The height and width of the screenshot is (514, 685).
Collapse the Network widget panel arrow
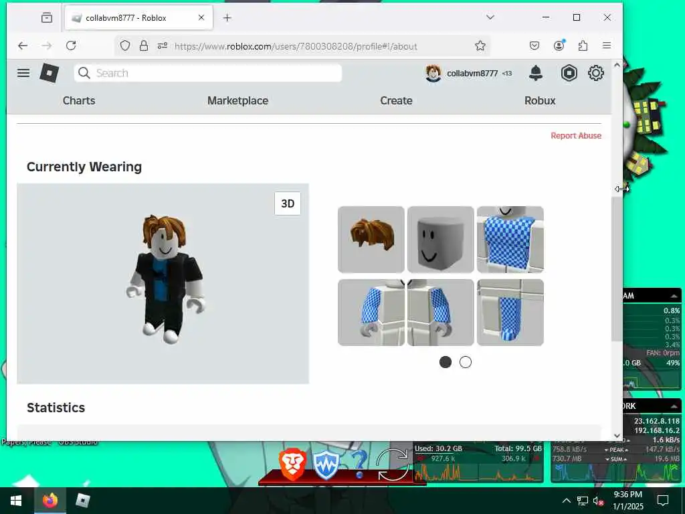tap(674, 406)
